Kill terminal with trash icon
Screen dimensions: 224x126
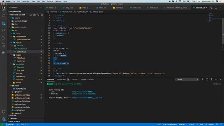click(x=211, y=79)
